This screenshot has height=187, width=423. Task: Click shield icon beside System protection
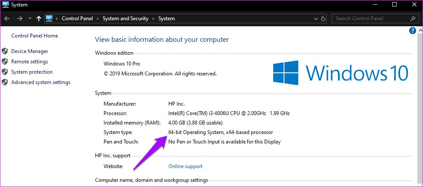coord(5,72)
